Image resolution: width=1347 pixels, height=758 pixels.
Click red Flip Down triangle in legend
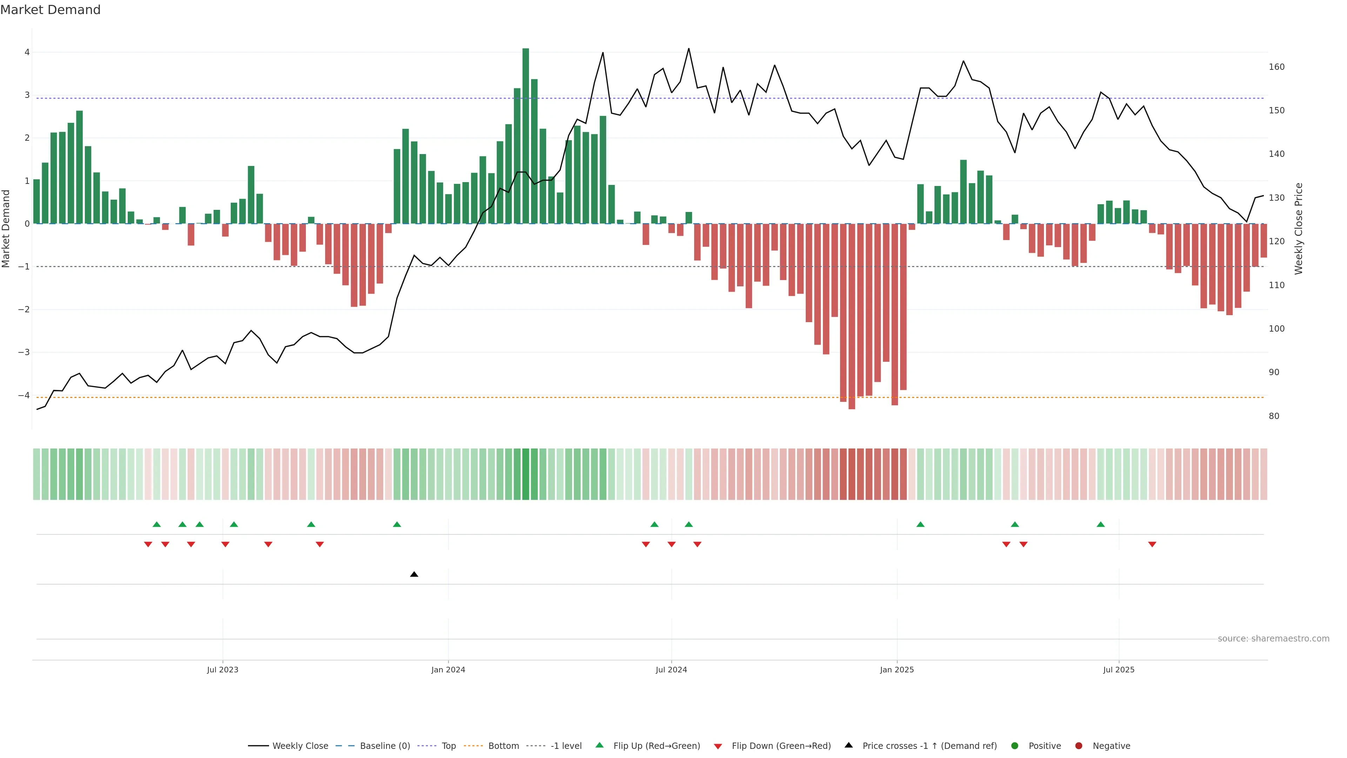[718, 746]
